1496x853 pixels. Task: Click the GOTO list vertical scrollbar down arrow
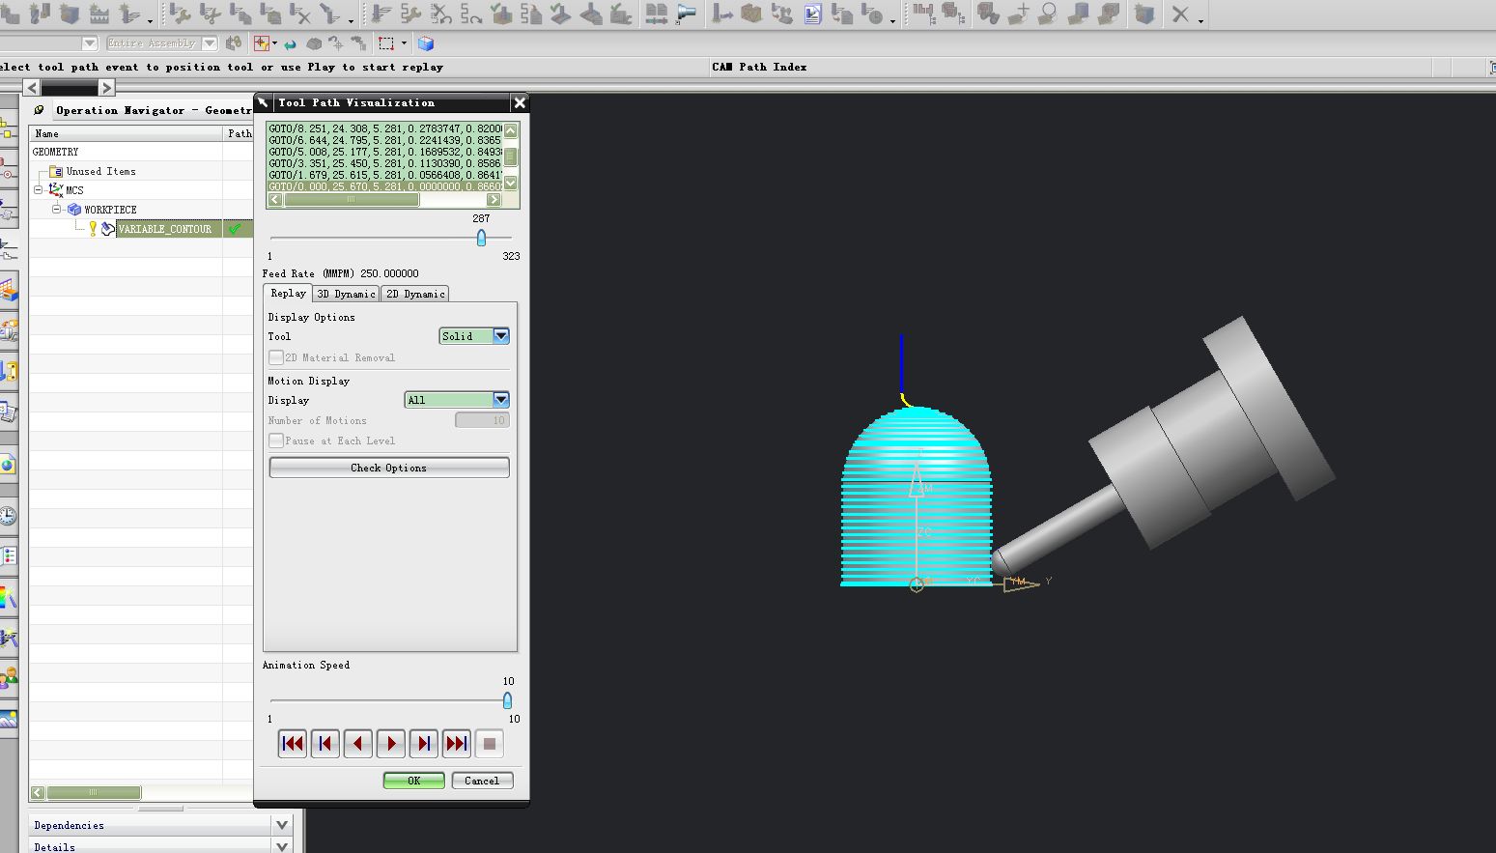pos(511,183)
